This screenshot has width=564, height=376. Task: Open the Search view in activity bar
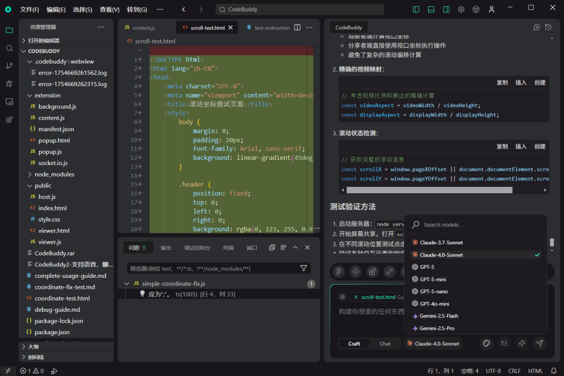[x=9, y=48]
